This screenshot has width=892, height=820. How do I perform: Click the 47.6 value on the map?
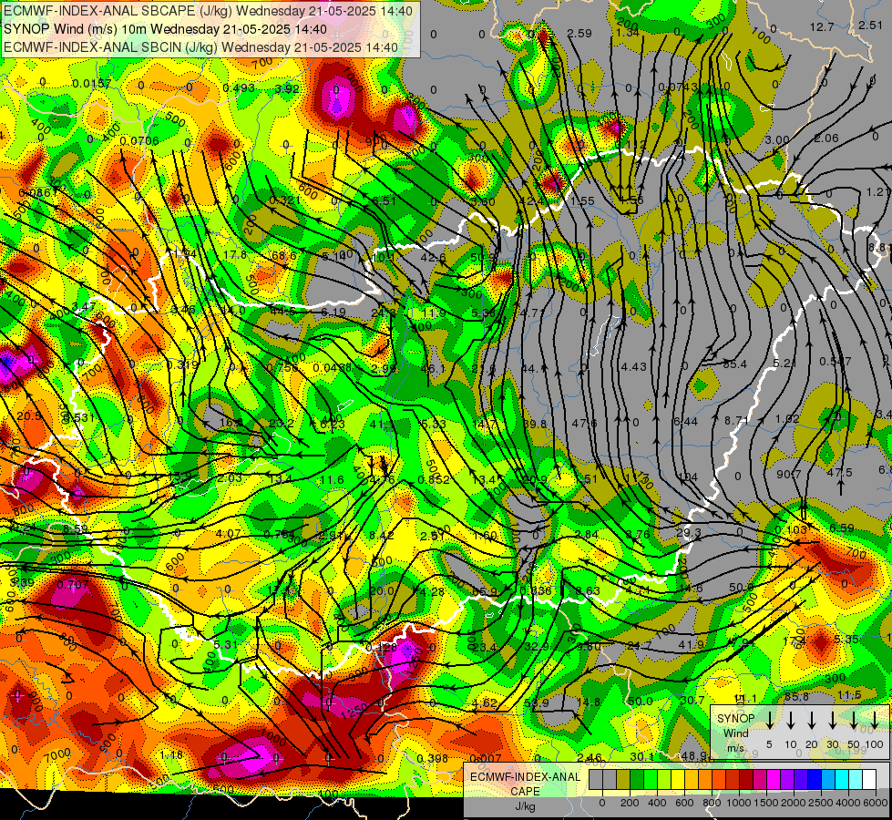pos(584,423)
